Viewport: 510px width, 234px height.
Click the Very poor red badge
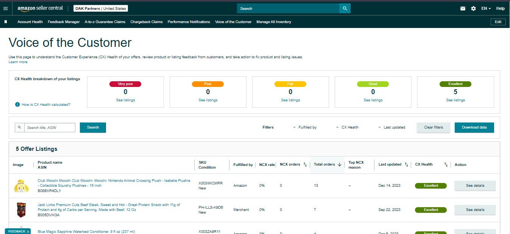coord(125,84)
